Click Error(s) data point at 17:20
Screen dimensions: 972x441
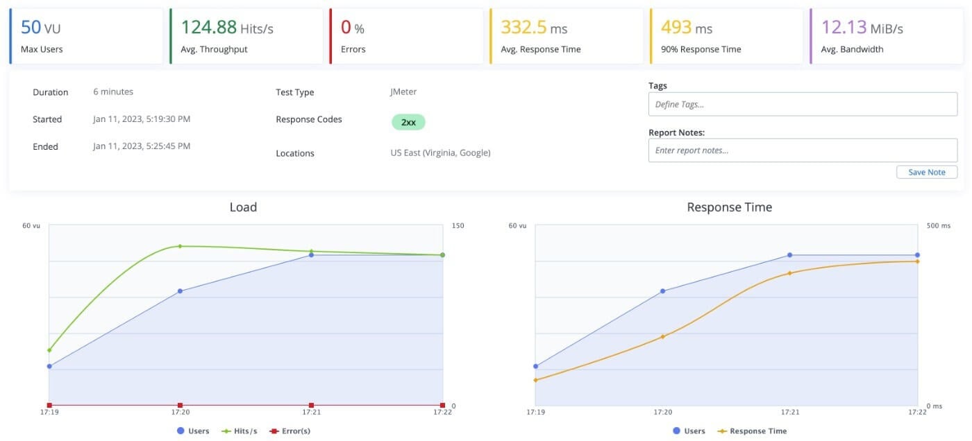[180, 406]
